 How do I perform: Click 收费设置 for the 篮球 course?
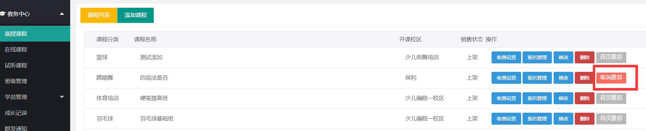(x=506, y=57)
